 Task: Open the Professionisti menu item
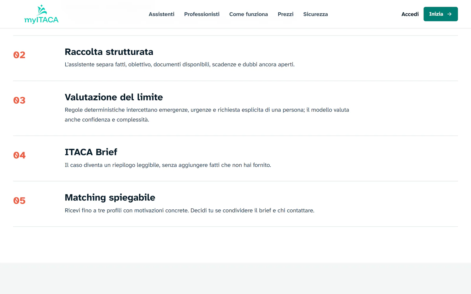(202, 14)
